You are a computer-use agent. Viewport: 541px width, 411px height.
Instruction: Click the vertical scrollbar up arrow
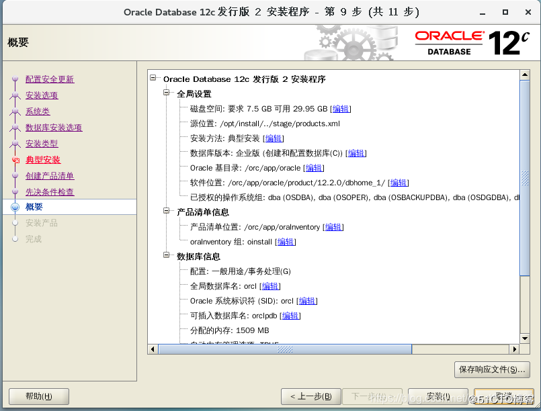click(x=525, y=75)
